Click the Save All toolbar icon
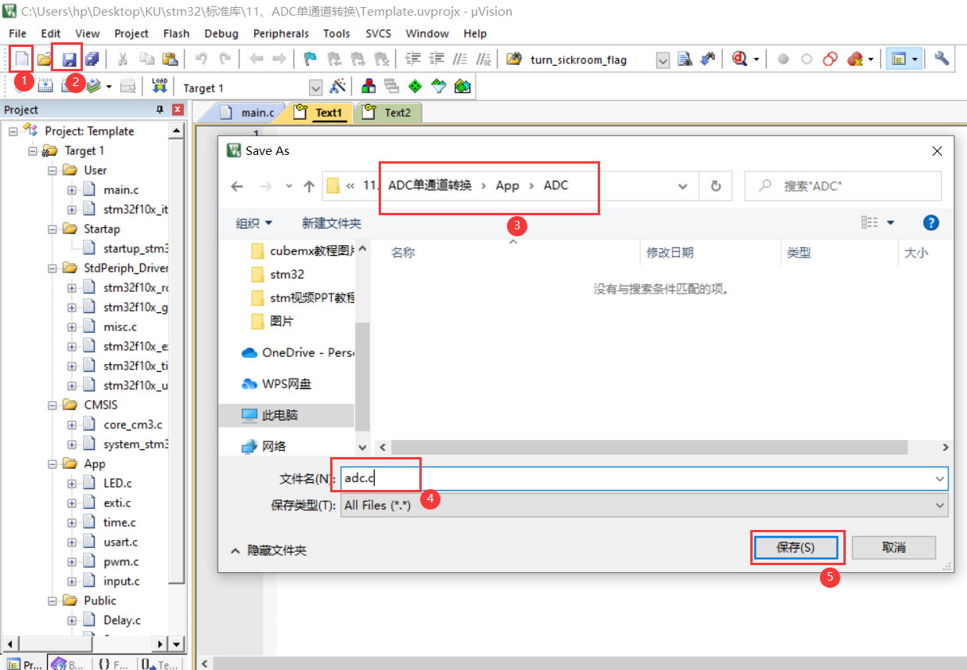This screenshot has width=967, height=670. pos(92,59)
